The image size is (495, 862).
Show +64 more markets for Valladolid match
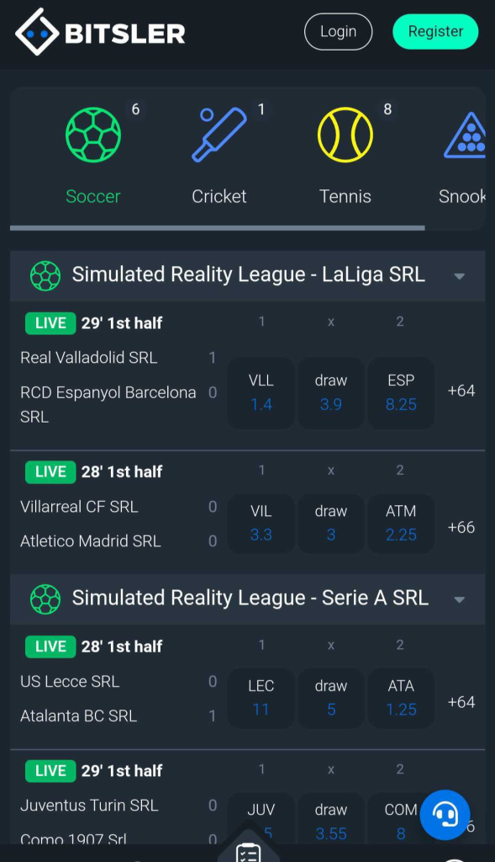click(x=461, y=391)
